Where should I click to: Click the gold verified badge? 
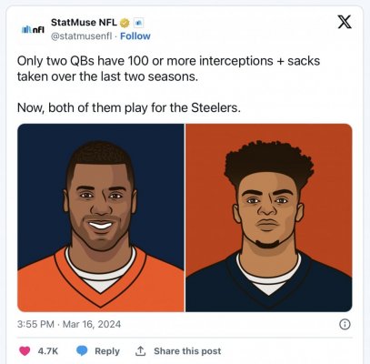click(x=125, y=23)
